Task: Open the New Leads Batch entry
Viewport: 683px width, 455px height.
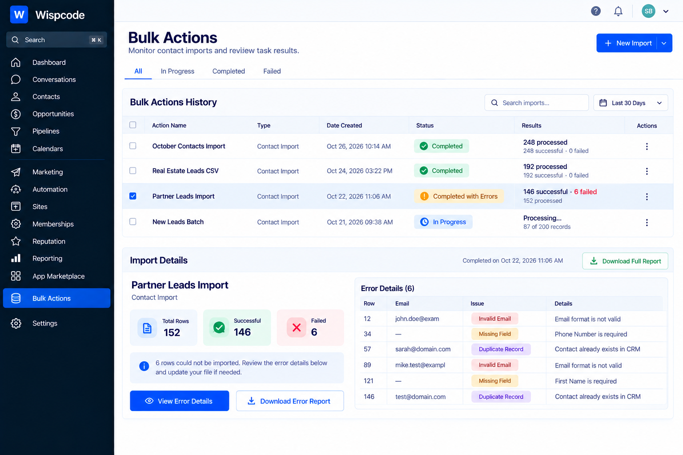Action: (x=178, y=222)
